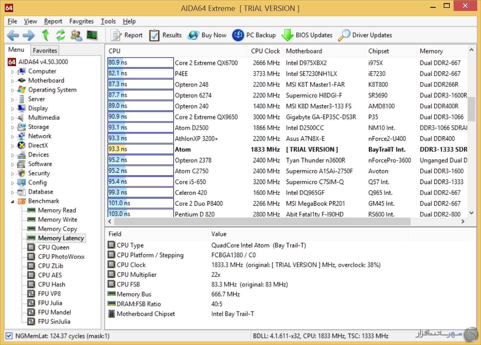Screen dimensions: 481x345
Task: Collapse the Benchmark tree node
Action: click(x=13, y=202)
